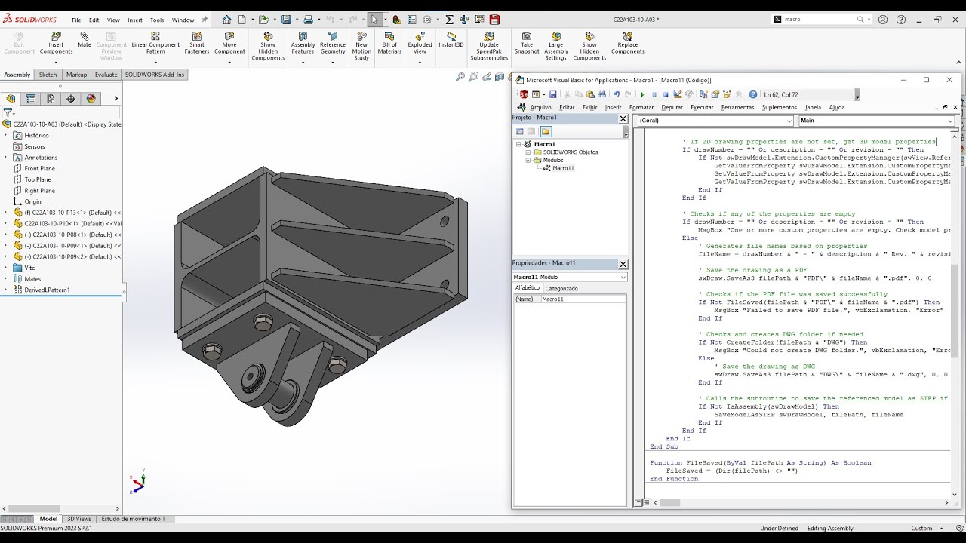Open Large Assembly Settings

pyautogui.click(x=556, y=47)
